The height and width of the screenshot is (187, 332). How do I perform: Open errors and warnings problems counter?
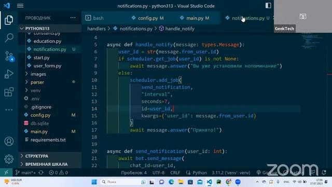59,172
